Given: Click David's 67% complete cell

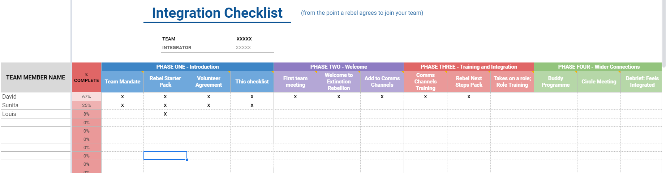Looking at the screenshot, I should (x=86, y=96).
